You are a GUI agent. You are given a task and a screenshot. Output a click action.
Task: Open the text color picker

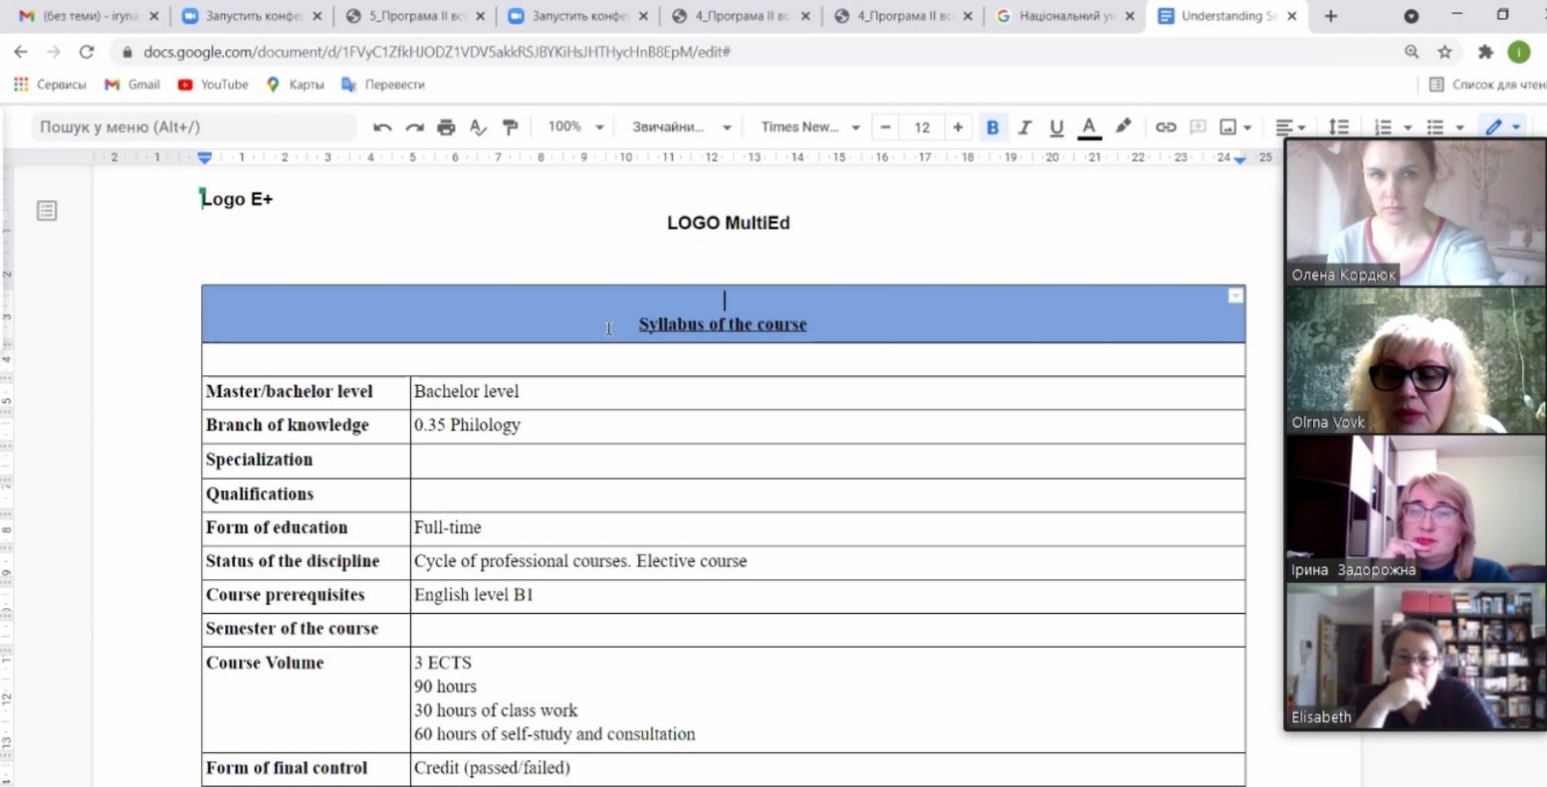(1090, 128)
